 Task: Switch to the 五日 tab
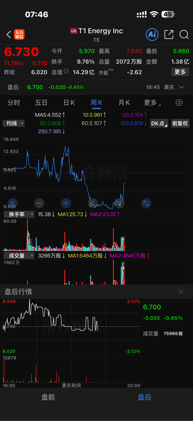[41, 103]
